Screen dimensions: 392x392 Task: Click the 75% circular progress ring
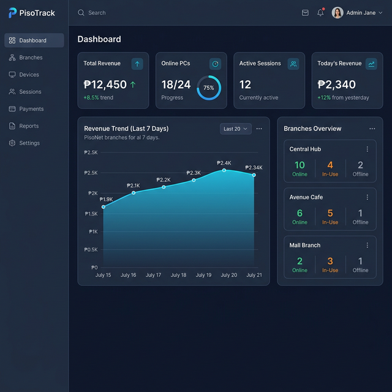[x=209, y=88]
